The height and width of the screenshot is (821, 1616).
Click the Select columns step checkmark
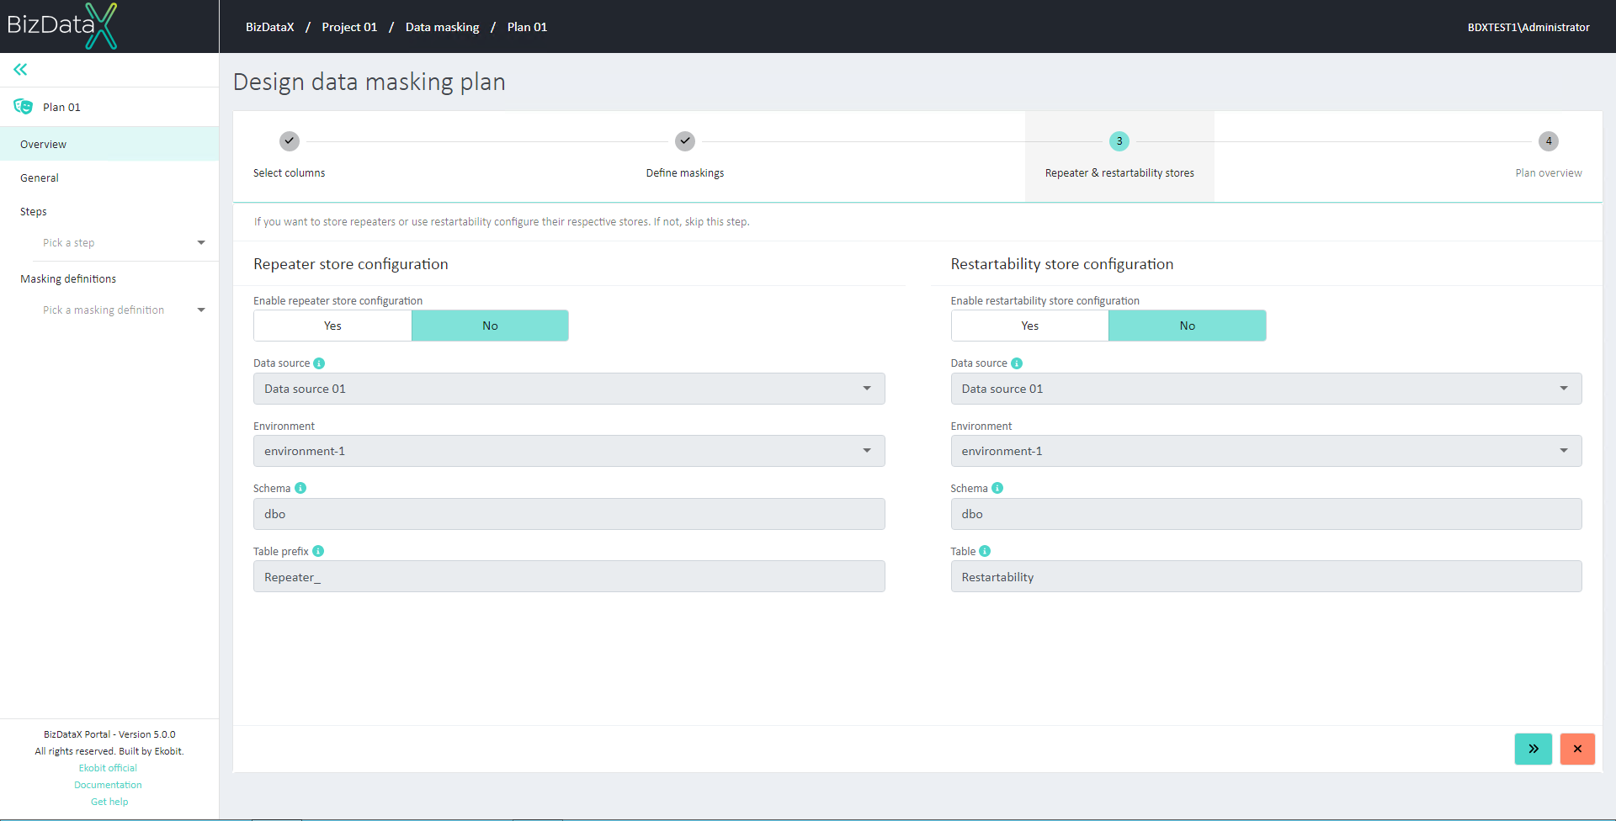(x=290, y=140)
